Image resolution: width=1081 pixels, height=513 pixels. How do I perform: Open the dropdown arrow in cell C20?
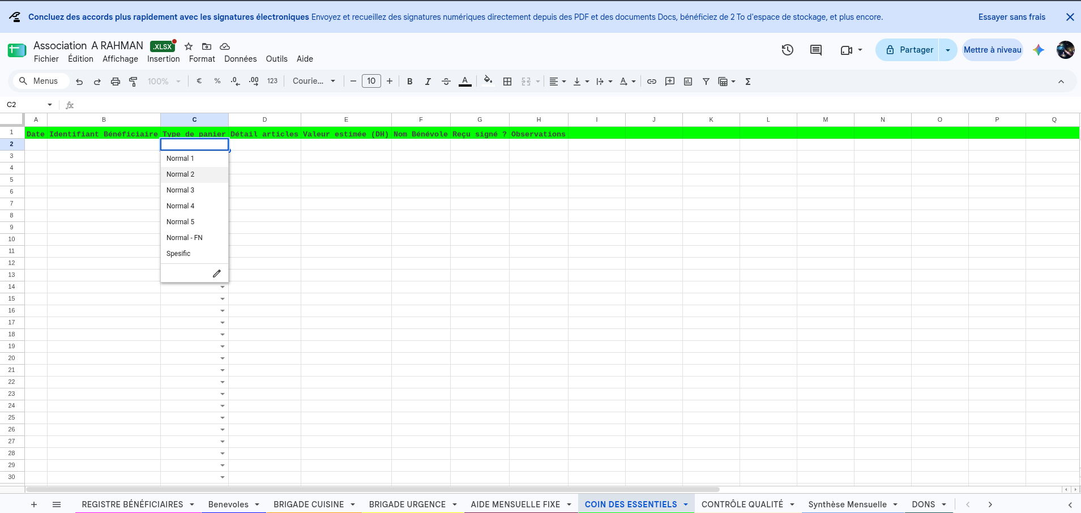point(223,358)
